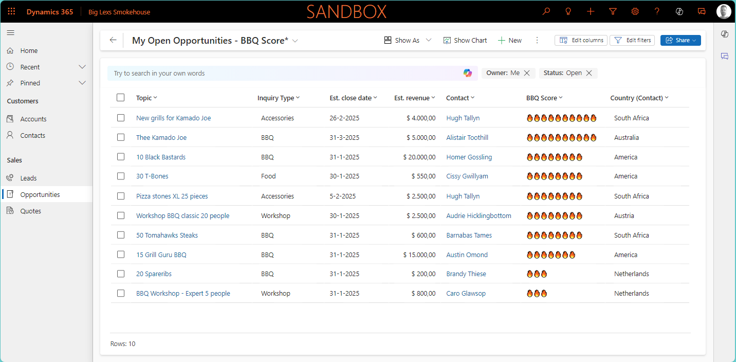
Task: Collapse the navigation with hamburger icon
Action: click(10, 32)
